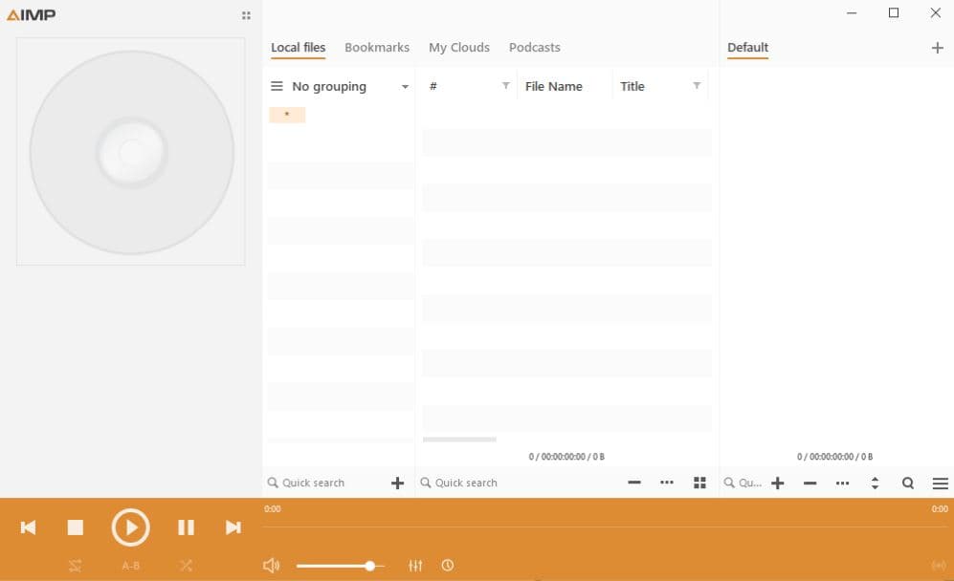Image resolution: width=954 pixels, height=581 pixels.
Task: Click the playlist search magnifier icon
Action: [x=907, y=484]
